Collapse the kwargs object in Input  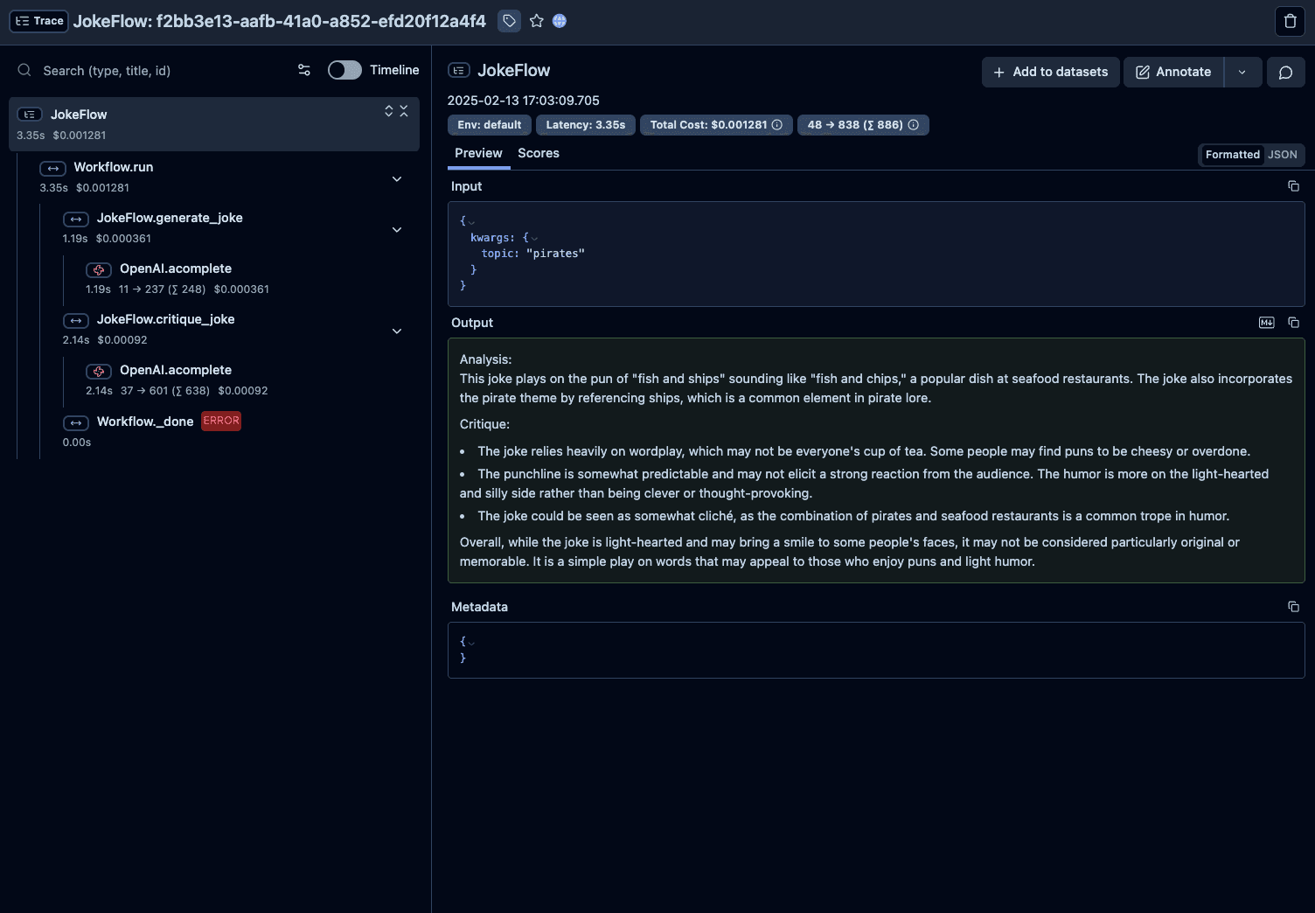coord(534,238)
